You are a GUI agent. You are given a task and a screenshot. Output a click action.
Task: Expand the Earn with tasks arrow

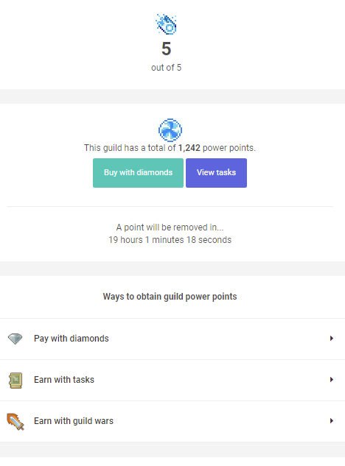tap(332, 380)
